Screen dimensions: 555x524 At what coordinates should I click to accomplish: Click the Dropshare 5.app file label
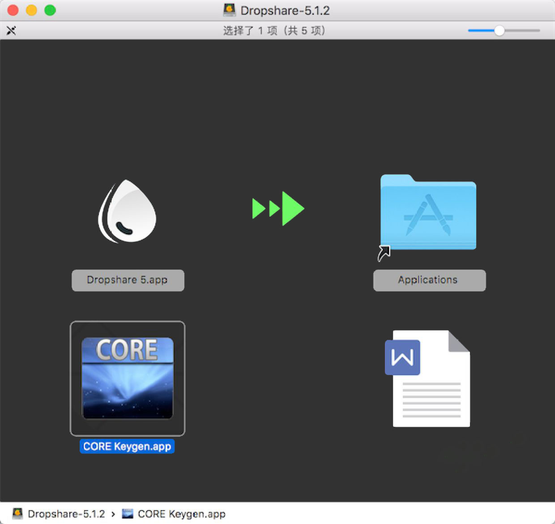pyautogui.click(x=128, y=280)
